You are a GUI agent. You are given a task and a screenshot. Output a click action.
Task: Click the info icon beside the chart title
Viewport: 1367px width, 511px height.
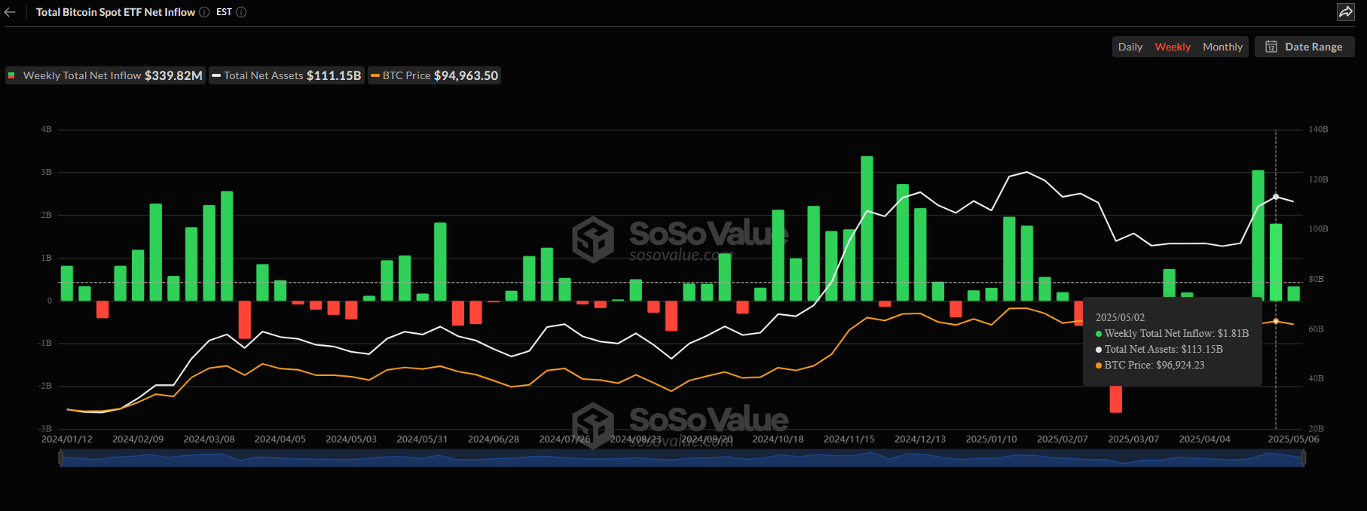coord(204,12)
